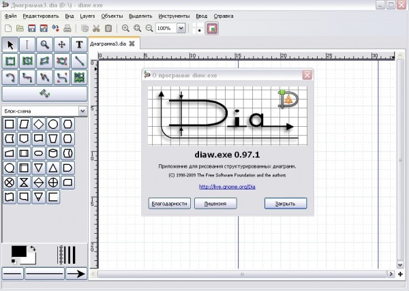The width and height of the screenshot is (409, 291).
Task: Select the Polyline tool
Action: [x=44, y=78]
